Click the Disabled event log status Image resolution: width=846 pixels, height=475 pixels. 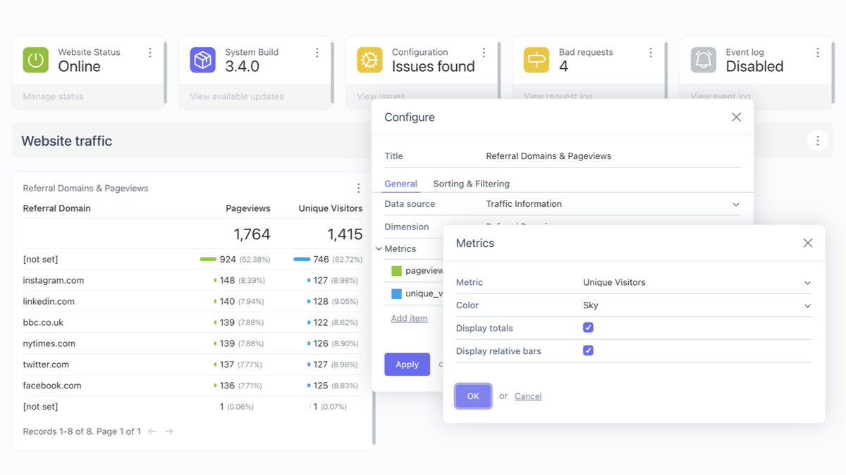[x=754, y=67]
